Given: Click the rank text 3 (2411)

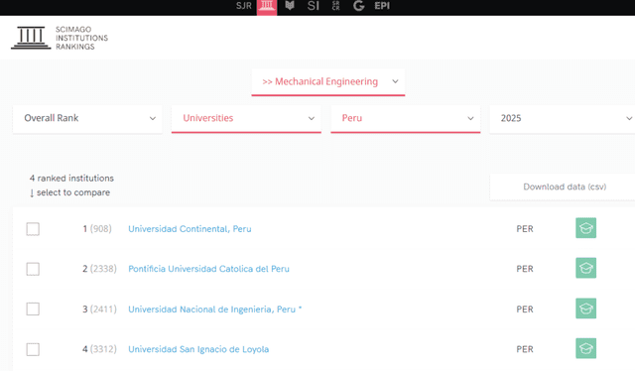Looking at the screenshot, I should (99, 309).
